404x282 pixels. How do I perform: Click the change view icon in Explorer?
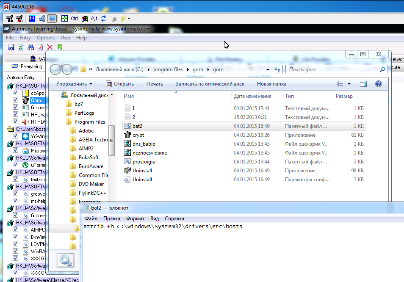tap(340, 84)
